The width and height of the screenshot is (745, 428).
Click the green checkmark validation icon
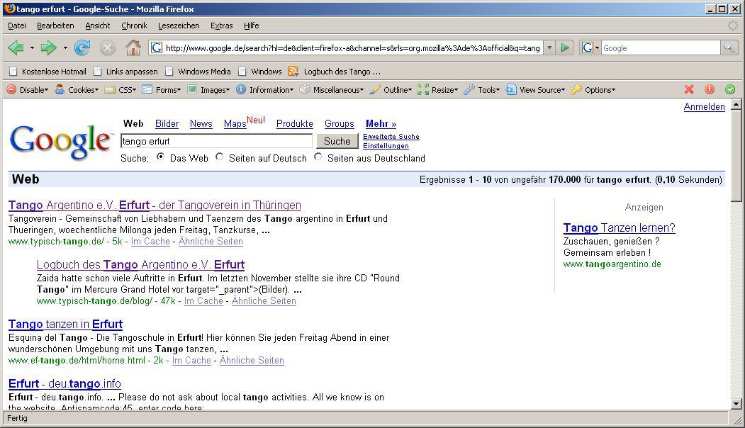729,90
